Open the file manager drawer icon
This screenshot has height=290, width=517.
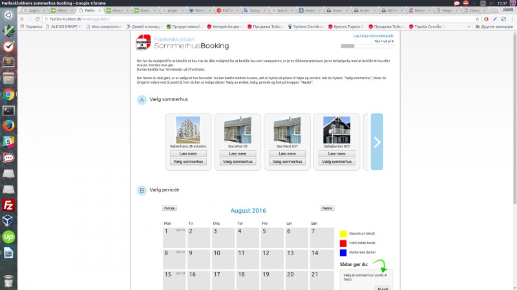[x=8, y=79]
